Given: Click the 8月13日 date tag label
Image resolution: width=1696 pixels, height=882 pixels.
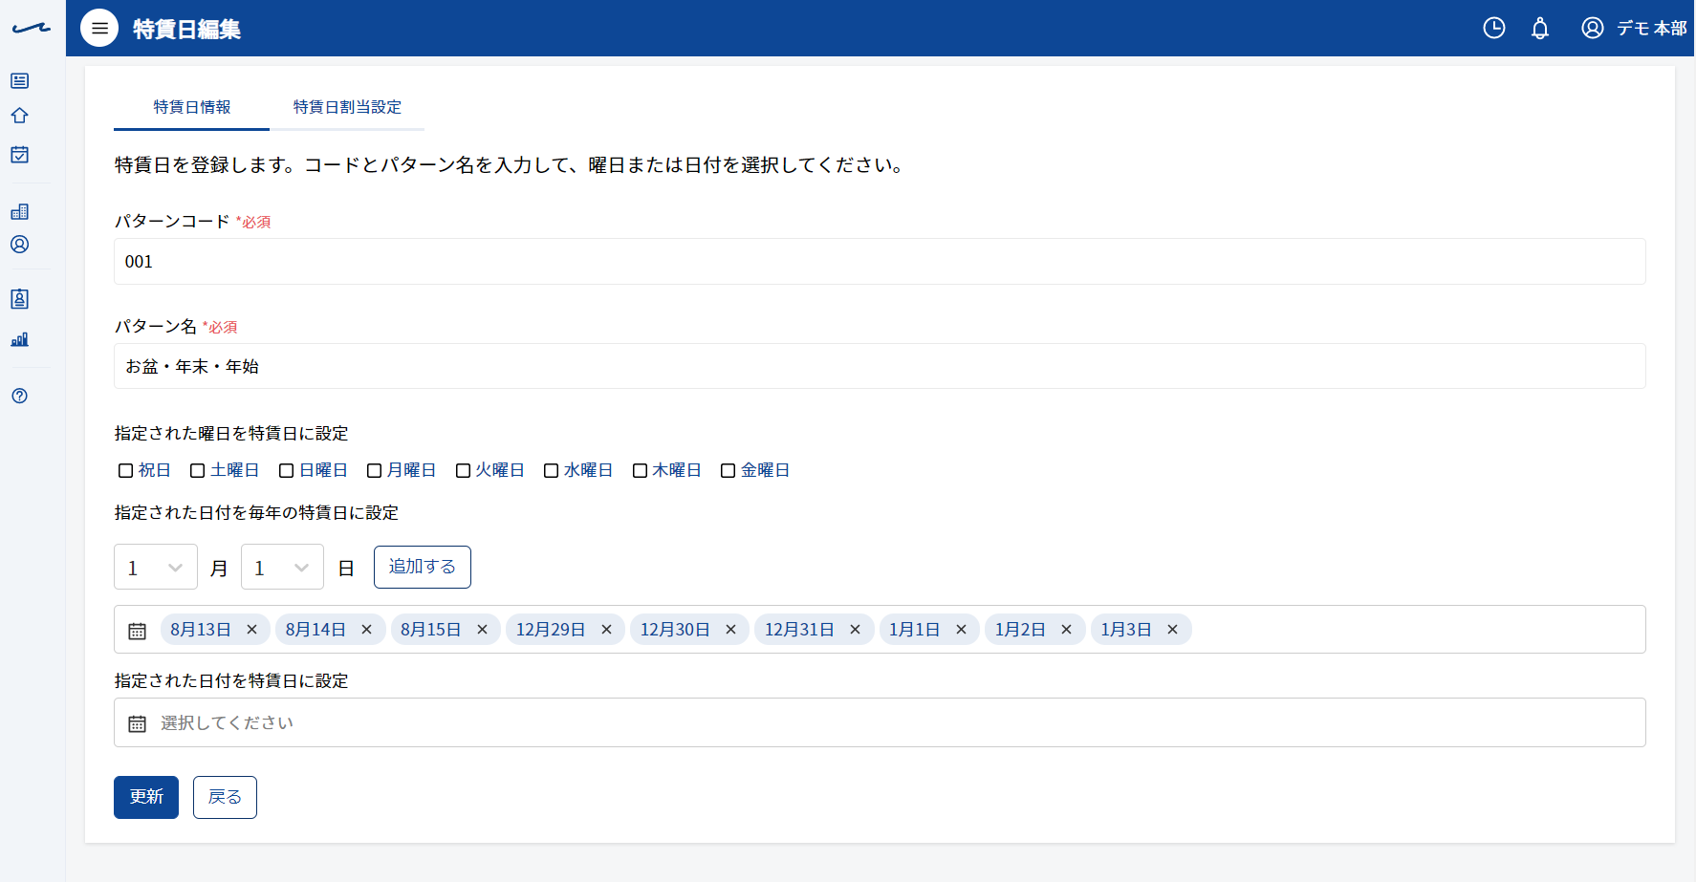Looking at the screenshot, I should click(201, 630).
